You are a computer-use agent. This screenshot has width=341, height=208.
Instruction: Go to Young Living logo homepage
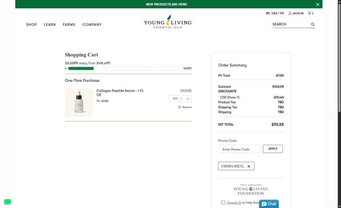[x=168, y=22]
